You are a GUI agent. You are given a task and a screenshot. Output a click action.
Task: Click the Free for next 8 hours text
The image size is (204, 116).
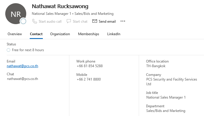click(28, 50)
